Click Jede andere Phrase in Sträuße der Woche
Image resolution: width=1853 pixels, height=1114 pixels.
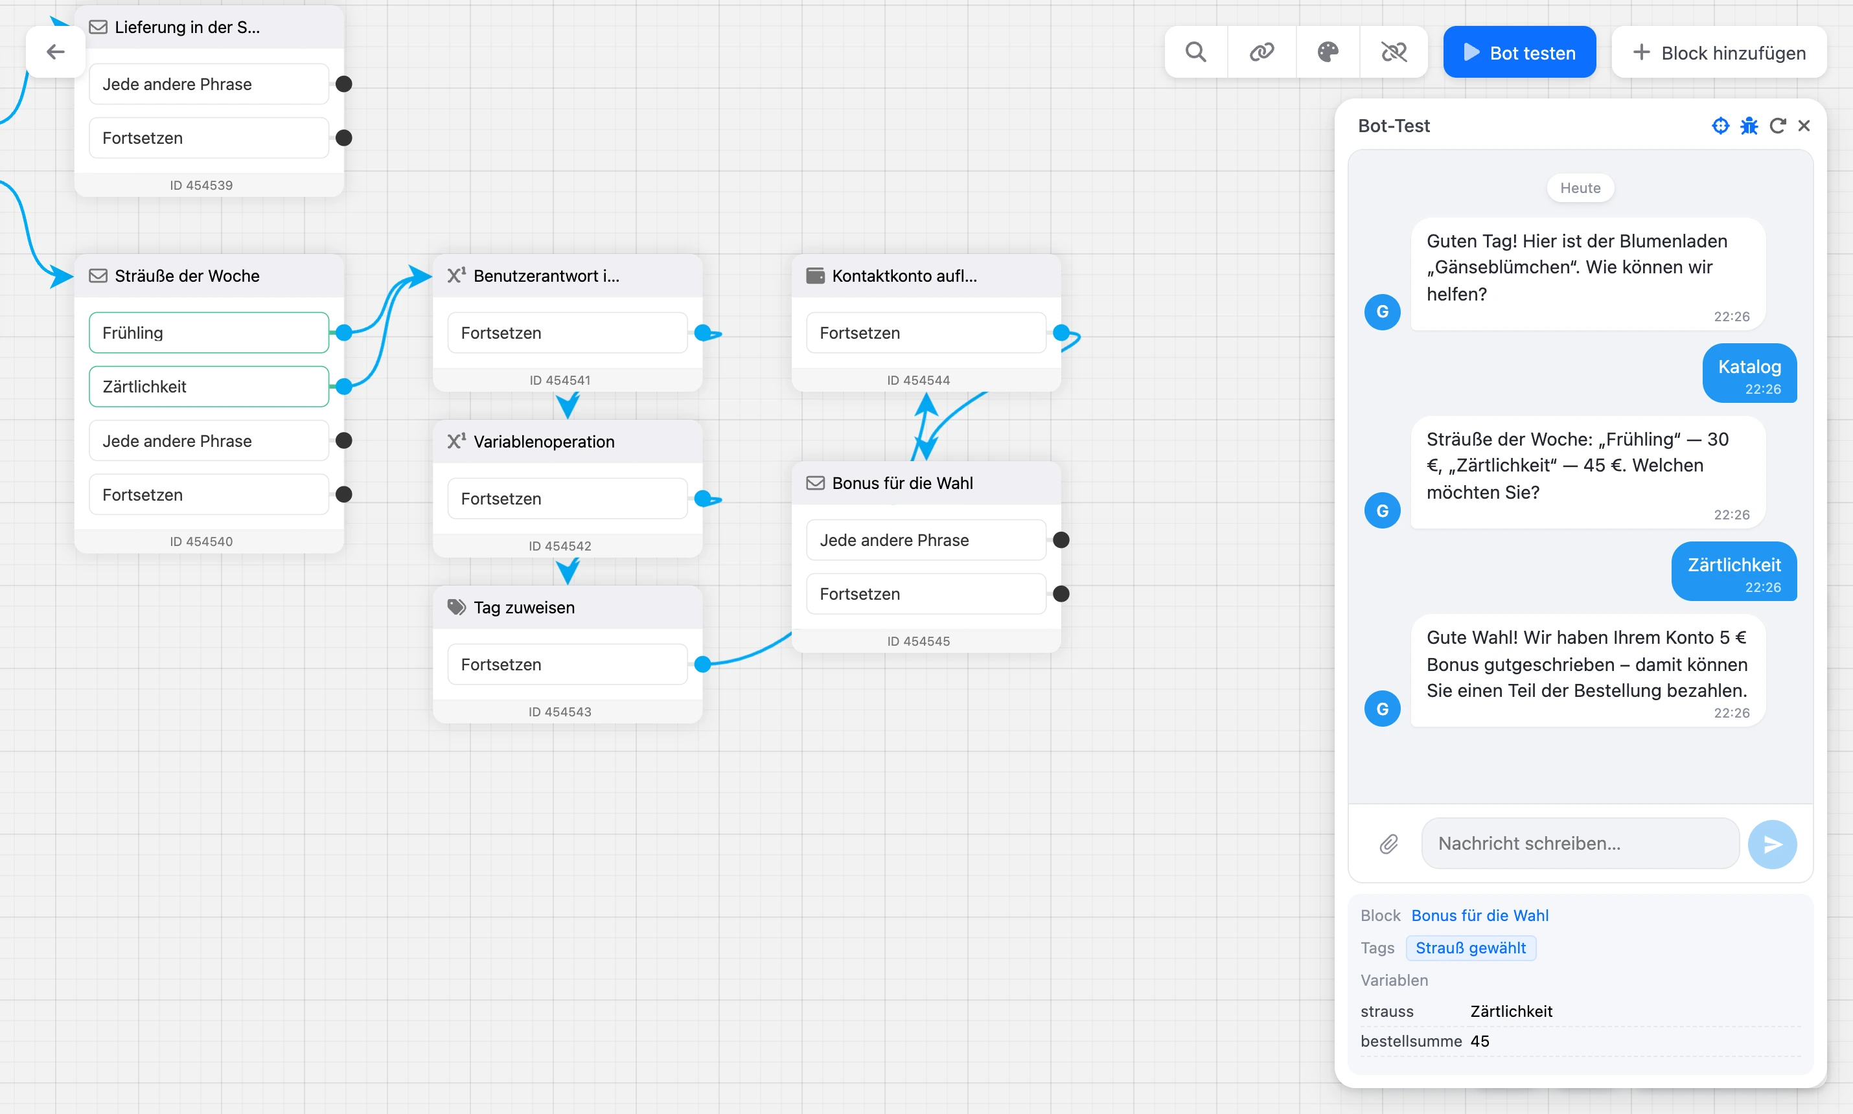(209, 440)
